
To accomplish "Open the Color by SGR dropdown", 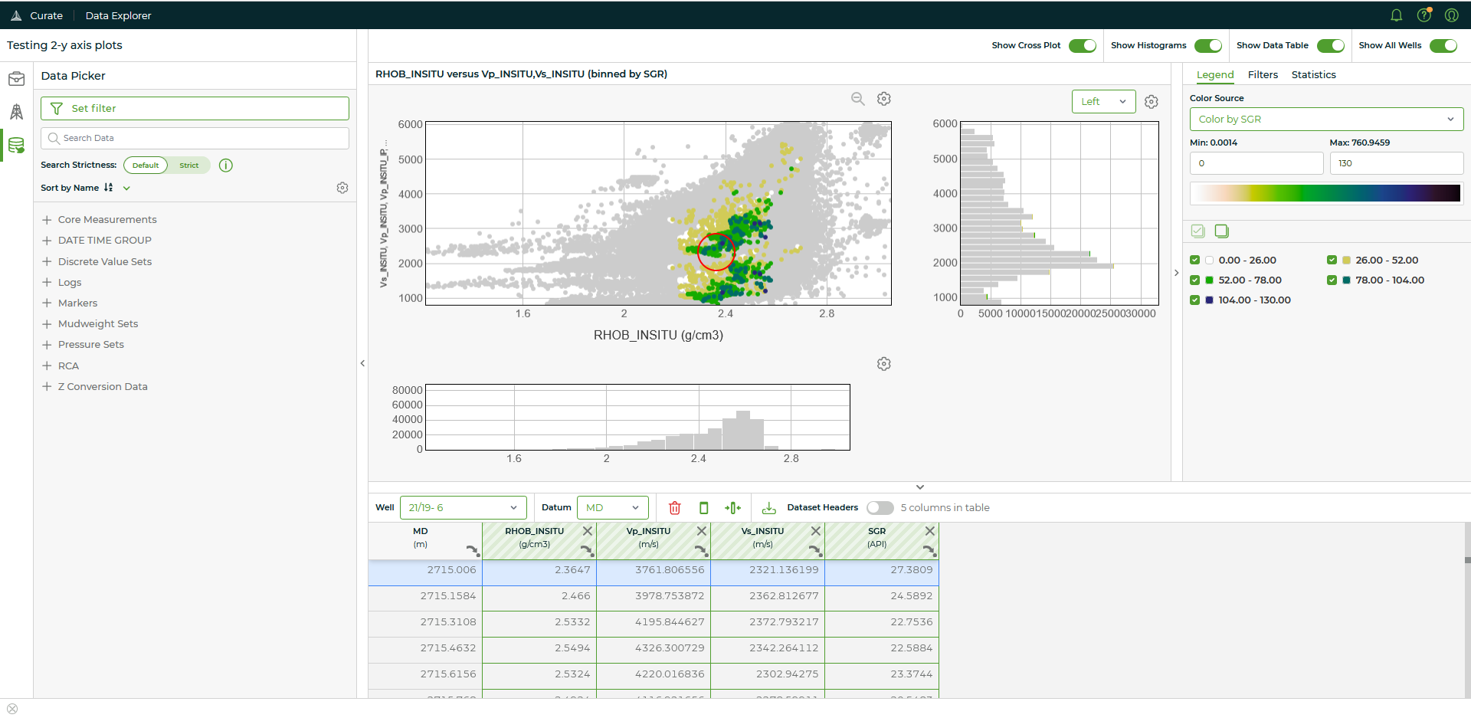I will 1326,120.
